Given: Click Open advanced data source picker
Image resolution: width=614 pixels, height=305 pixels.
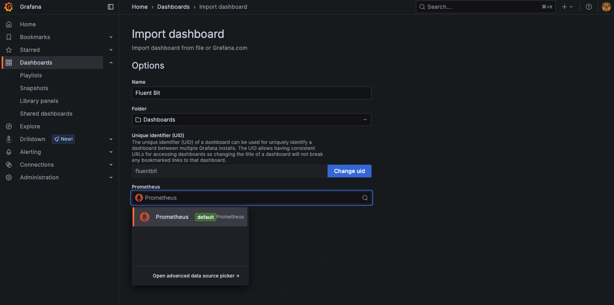Looking at the screenshot, I should pos(196,276).
